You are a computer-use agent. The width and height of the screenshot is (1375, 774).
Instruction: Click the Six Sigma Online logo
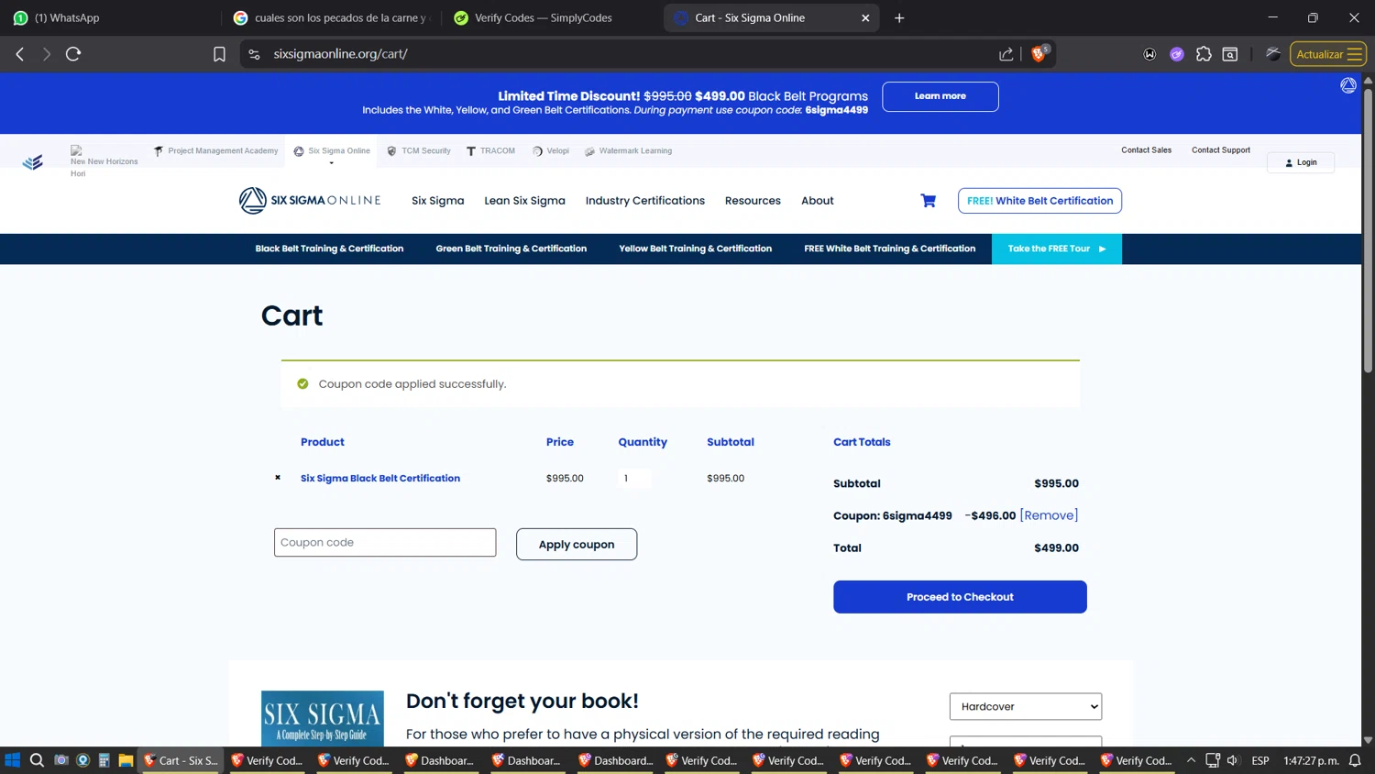tap(310, 200)
